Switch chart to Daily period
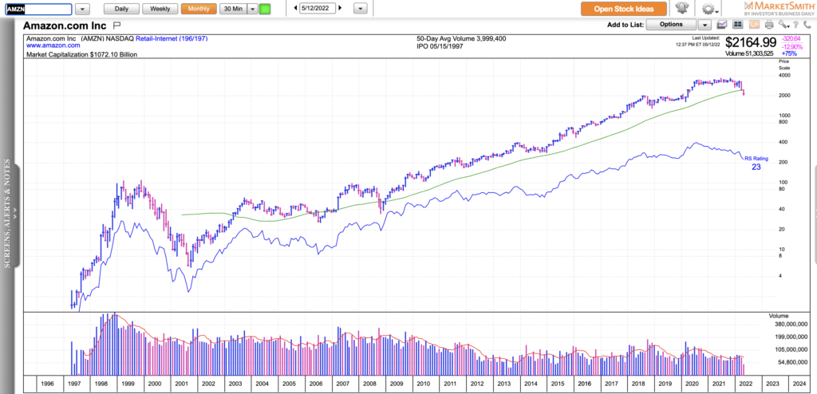Screen dimensions: 817x394 121,9
